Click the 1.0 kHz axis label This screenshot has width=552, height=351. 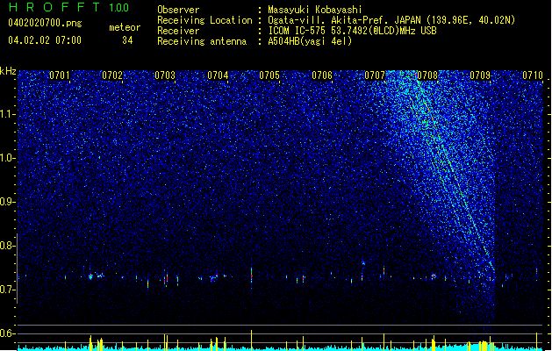[x=8, y=158]
